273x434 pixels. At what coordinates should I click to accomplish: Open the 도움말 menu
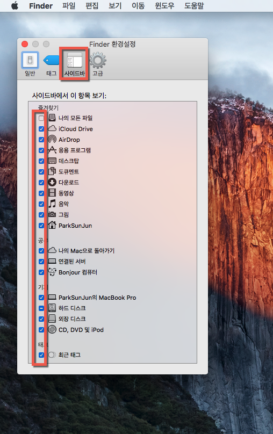[x=194, y=6]
